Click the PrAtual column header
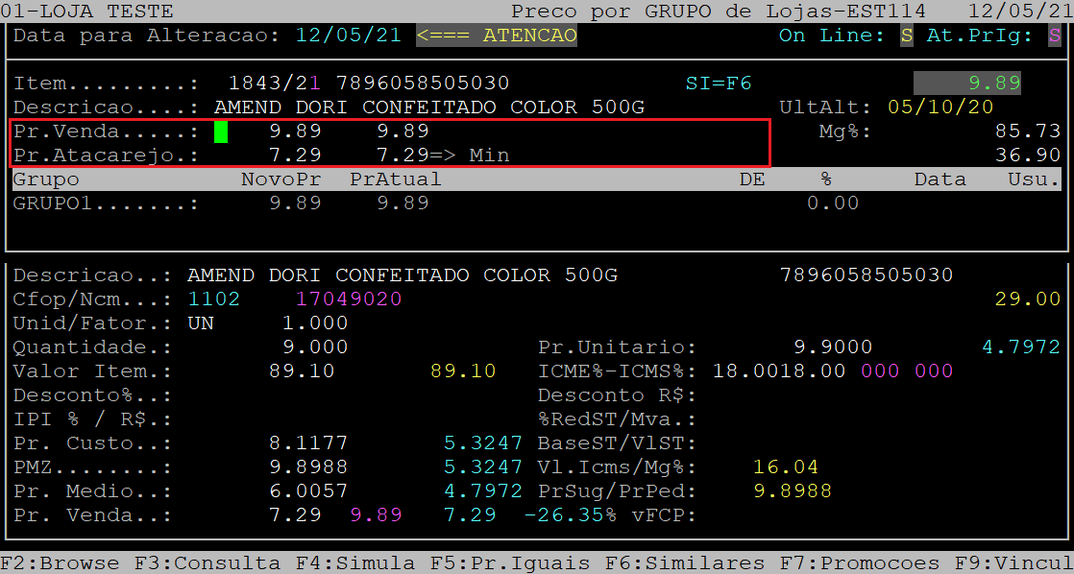 click(395, 179)
